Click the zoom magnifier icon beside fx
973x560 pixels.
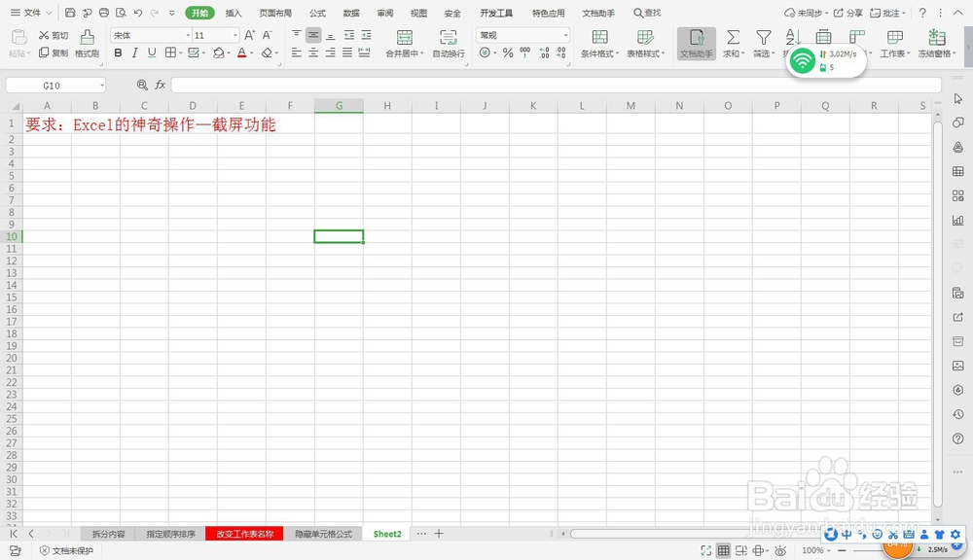(142, 85)
